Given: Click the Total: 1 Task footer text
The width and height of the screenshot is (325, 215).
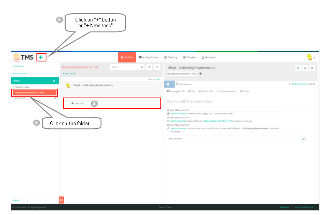Looking at the screenshot, I should pos(165,207).
